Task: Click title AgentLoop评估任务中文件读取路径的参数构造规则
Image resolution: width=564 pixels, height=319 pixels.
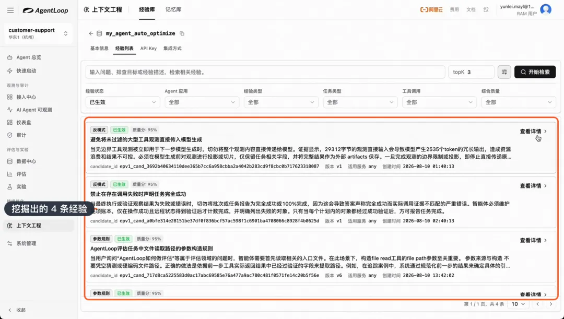Action: [151, 249]
